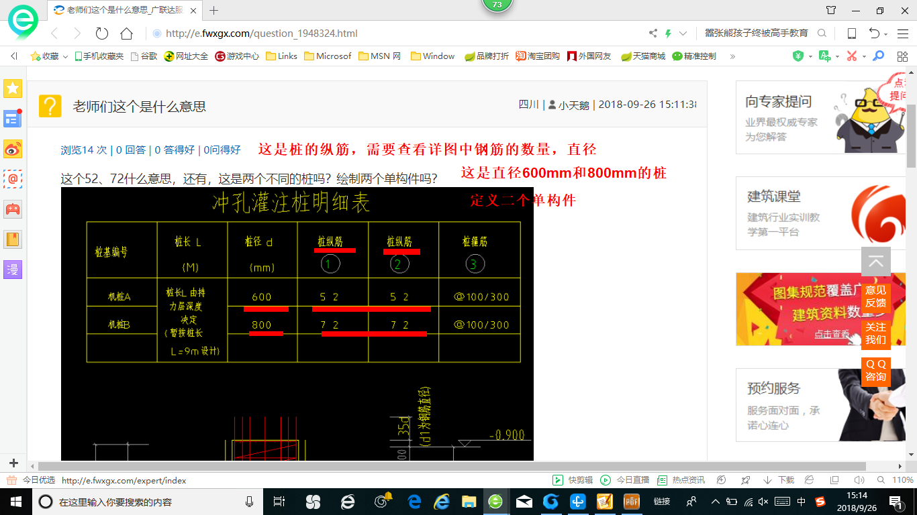Open the news feed sidebar icon
This screenshot has width=917, height=515.
(13, 119)
